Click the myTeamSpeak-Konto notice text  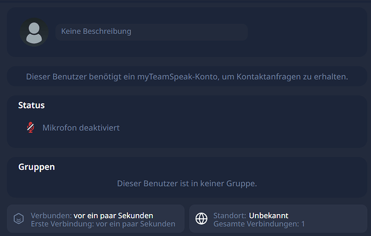(x=187, y=77)
